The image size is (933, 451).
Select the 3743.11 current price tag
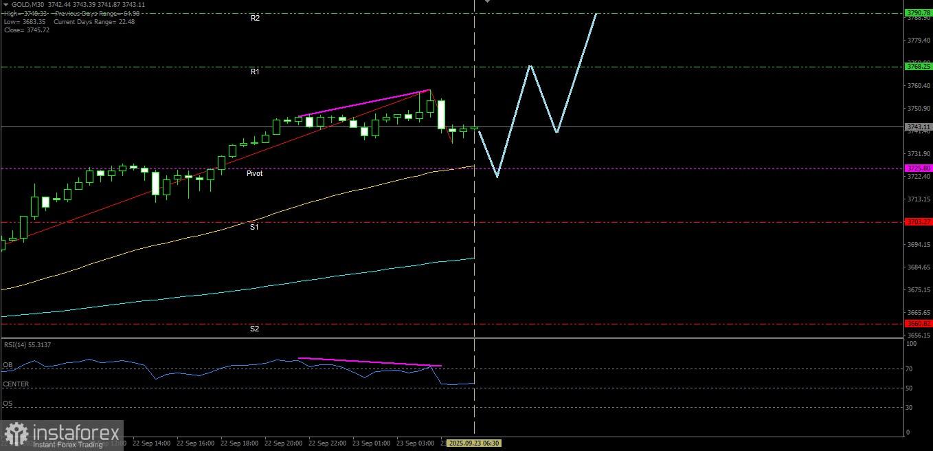point(919,126)
